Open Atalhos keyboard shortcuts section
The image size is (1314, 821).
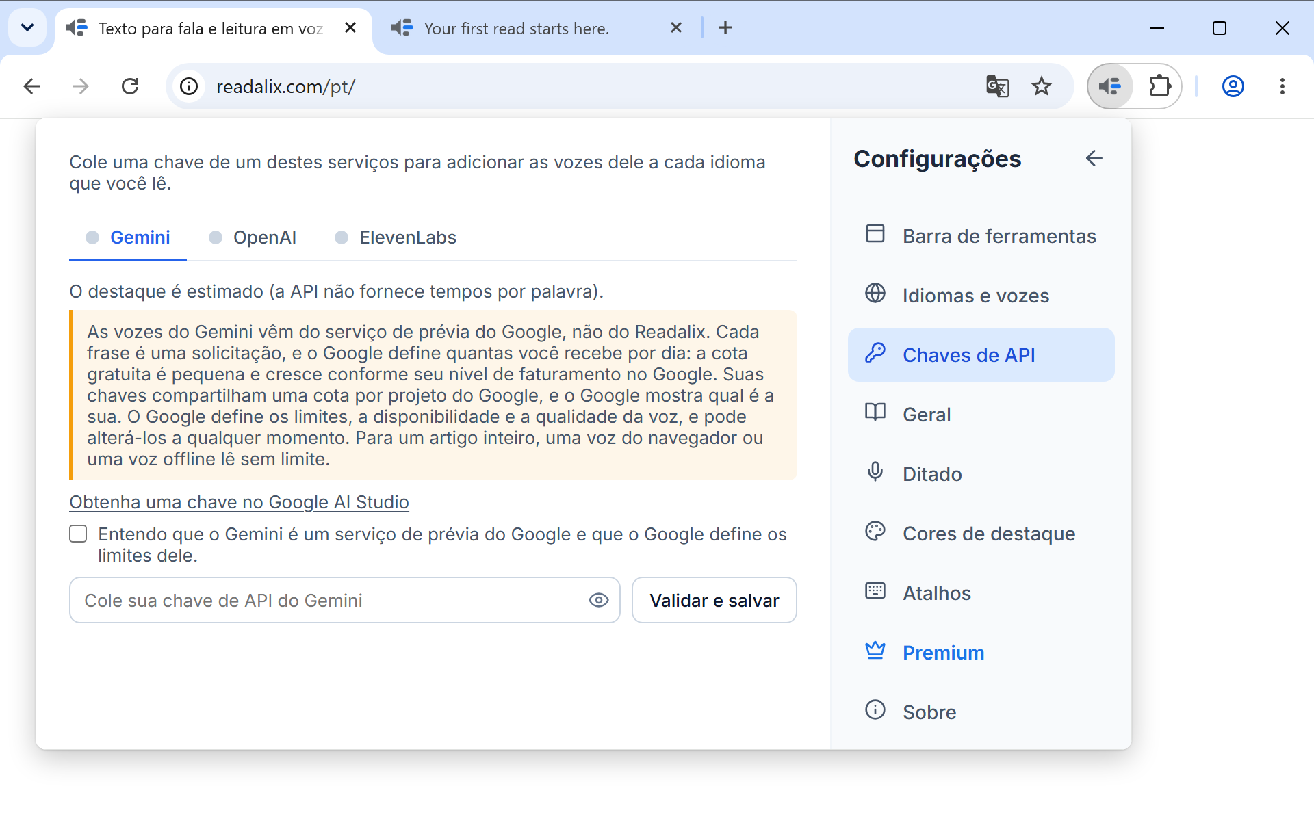pos(981,593)
